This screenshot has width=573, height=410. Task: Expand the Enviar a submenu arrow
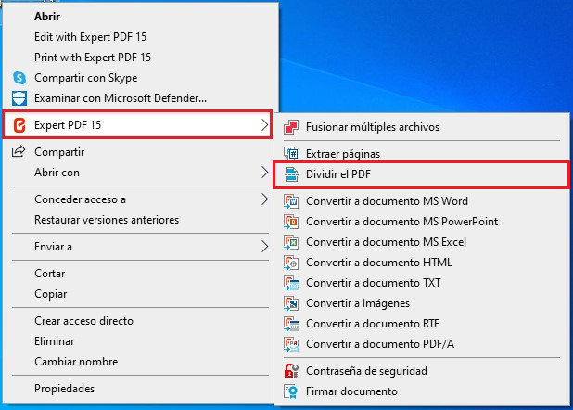[264, 247]
